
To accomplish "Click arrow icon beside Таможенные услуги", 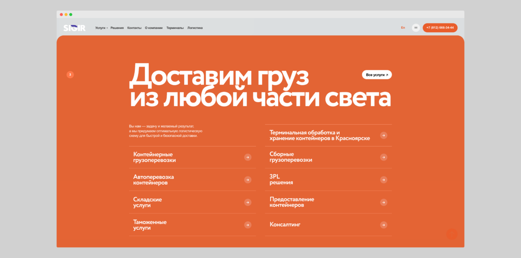I will [248, 225].
